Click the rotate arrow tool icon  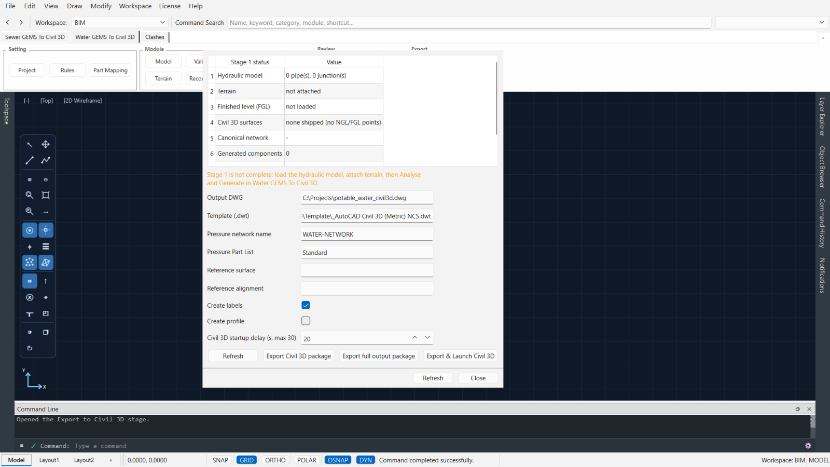(30, 348)
